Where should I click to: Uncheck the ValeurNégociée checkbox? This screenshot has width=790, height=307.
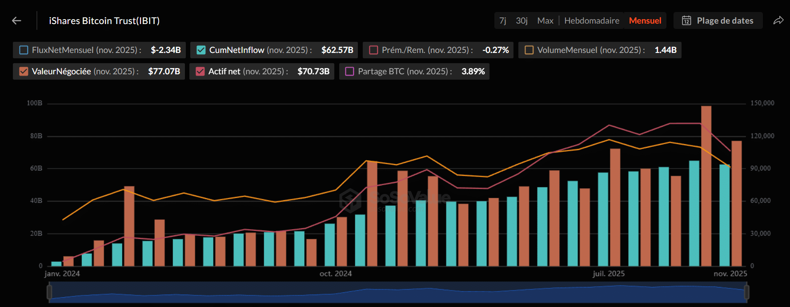point(24,72)
